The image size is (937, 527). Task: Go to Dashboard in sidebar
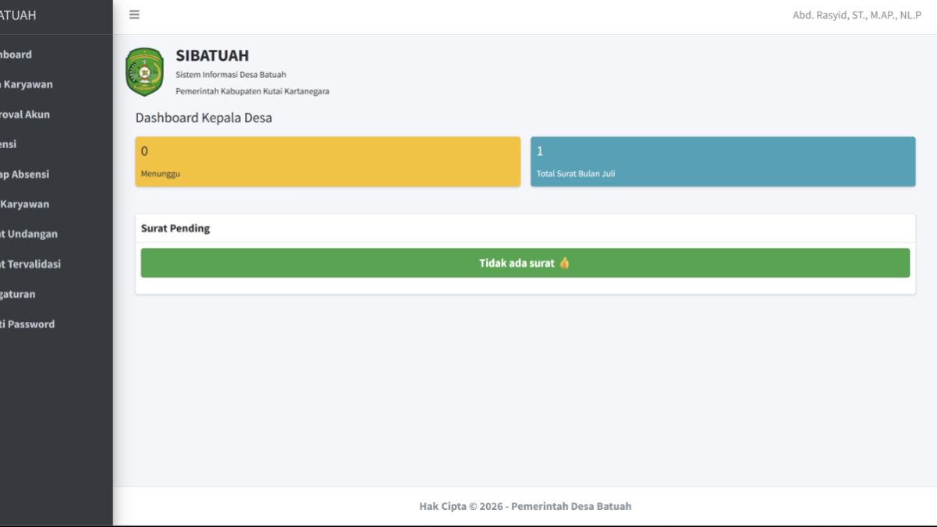[x=16, y=55]
